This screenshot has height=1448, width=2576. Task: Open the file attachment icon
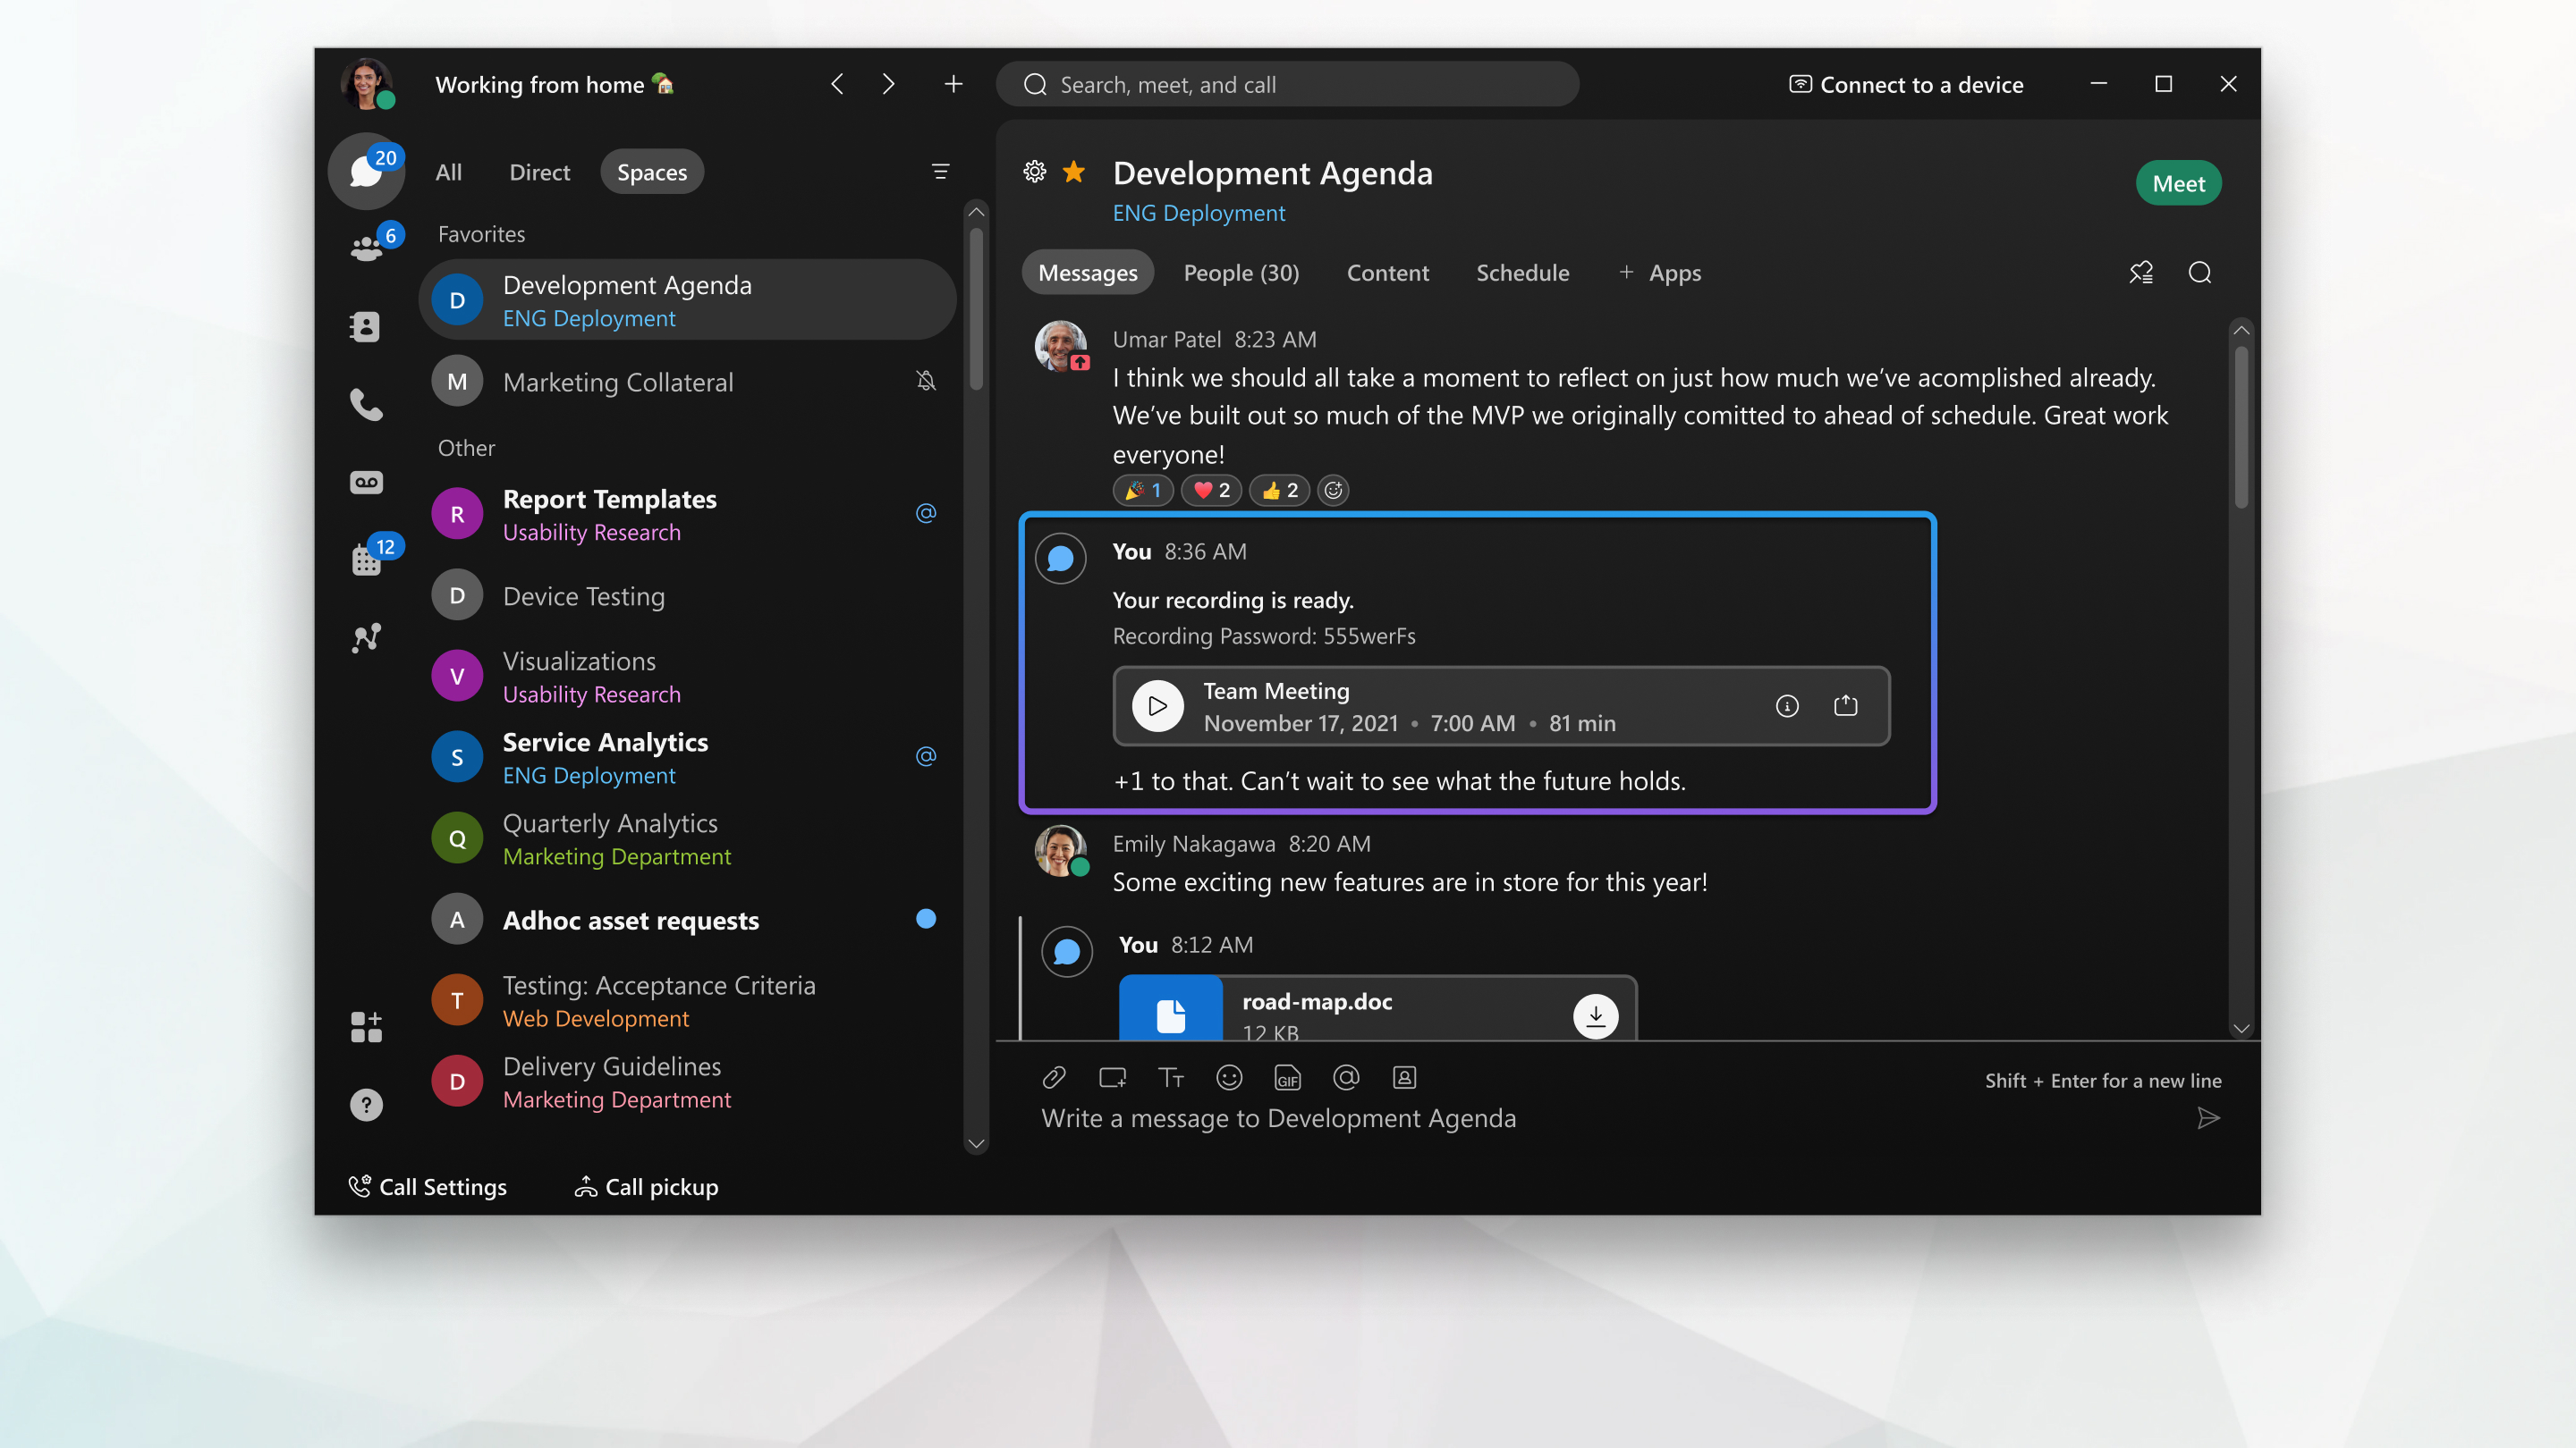tap(1055, 1077)
